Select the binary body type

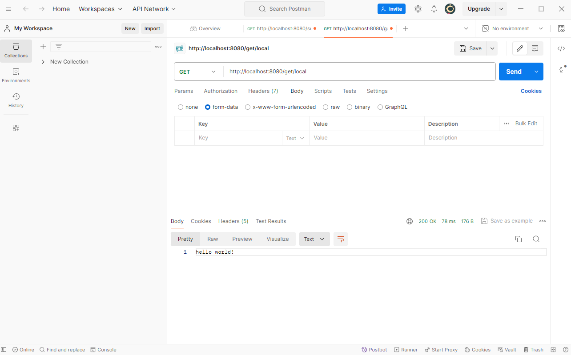pyautogui.click(x=350, y=107)
